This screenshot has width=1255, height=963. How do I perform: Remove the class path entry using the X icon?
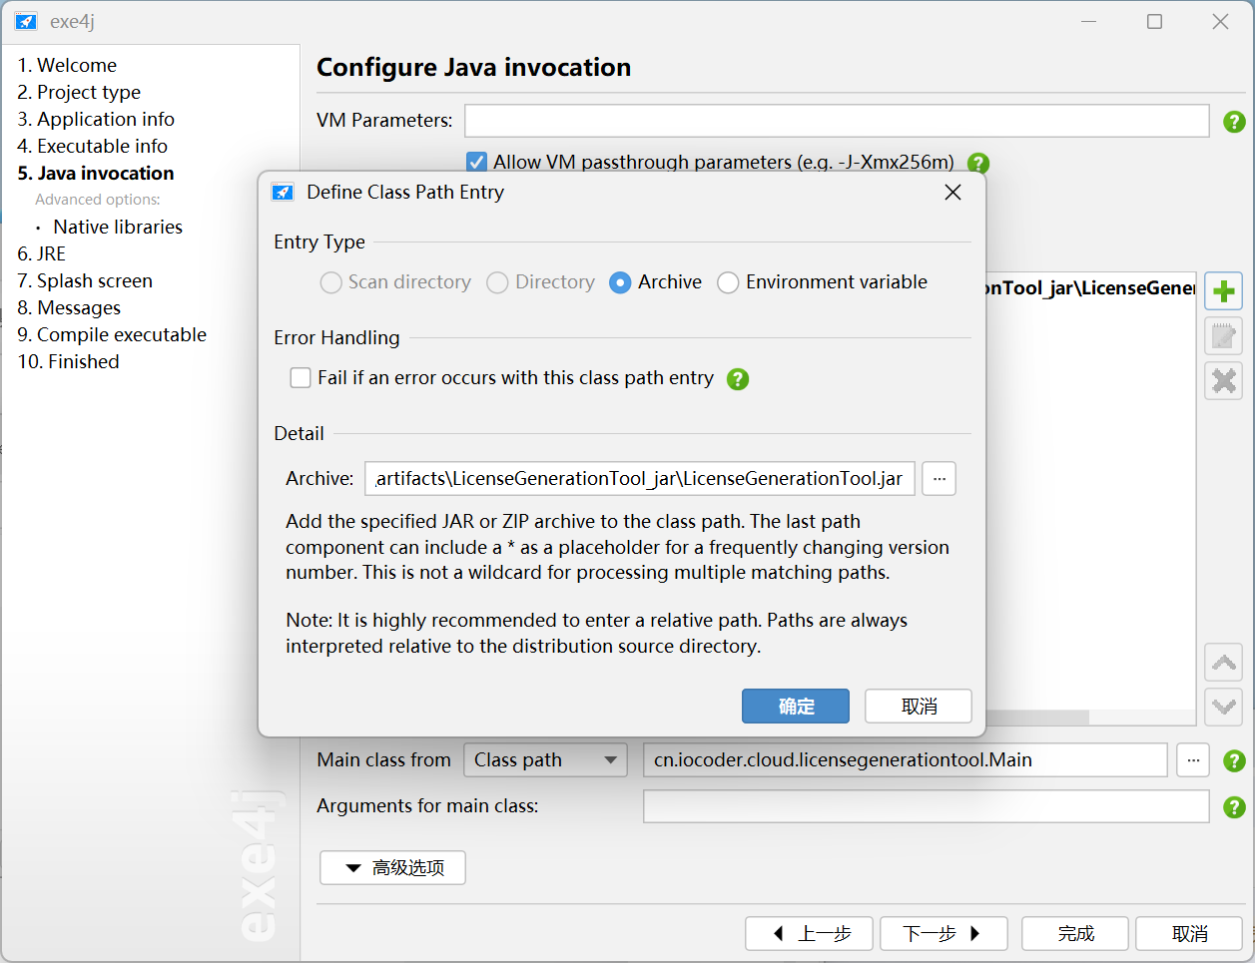coord(1223,380)
